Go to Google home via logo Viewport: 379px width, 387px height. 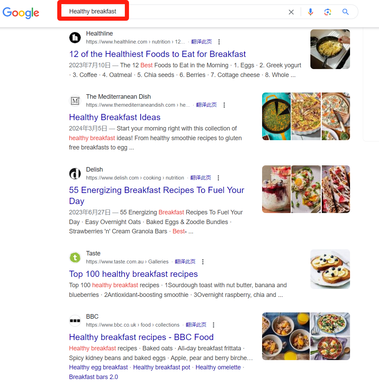(x=21, y=13)
